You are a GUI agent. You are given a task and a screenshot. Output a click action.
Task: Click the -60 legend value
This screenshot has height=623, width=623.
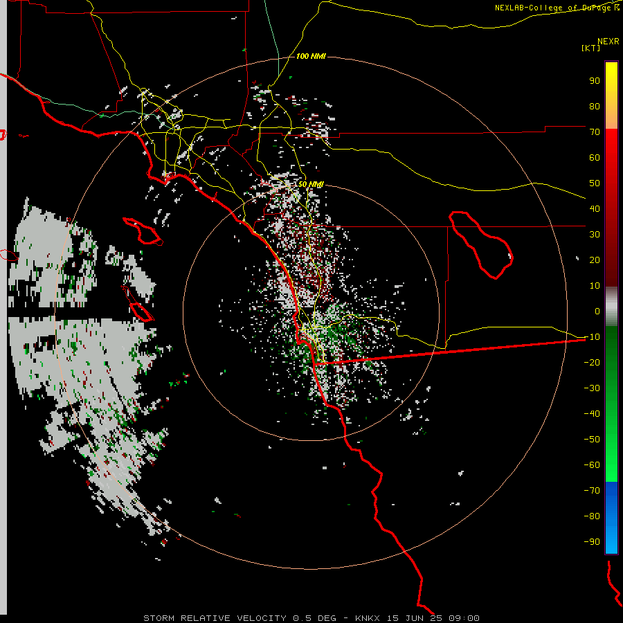(592, 465)
